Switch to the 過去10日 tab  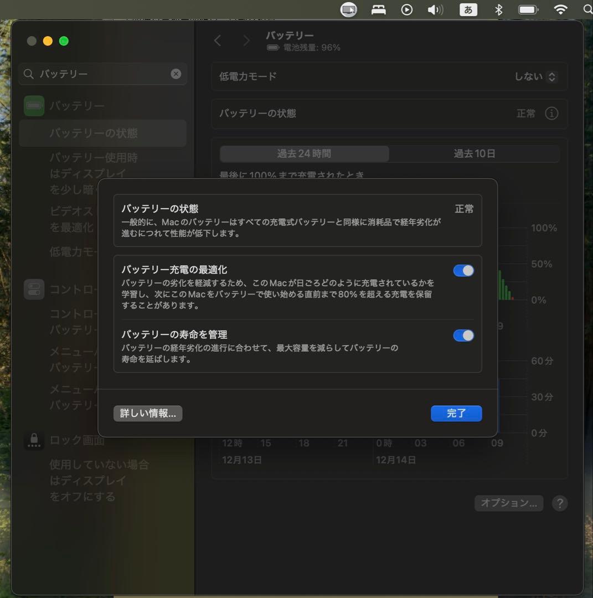point(475,154)
